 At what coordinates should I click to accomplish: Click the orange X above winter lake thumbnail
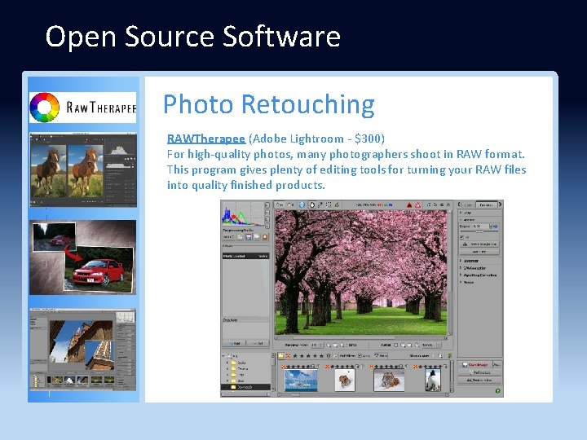point(283,367)
